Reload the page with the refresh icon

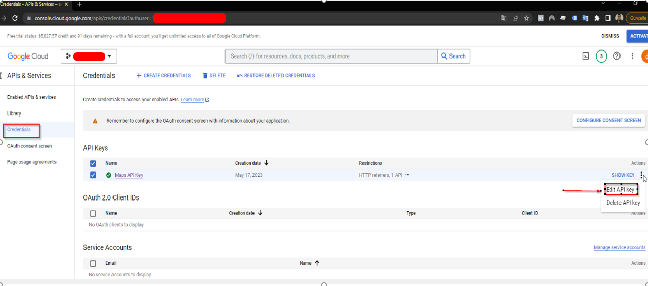[x=15, y=18]
